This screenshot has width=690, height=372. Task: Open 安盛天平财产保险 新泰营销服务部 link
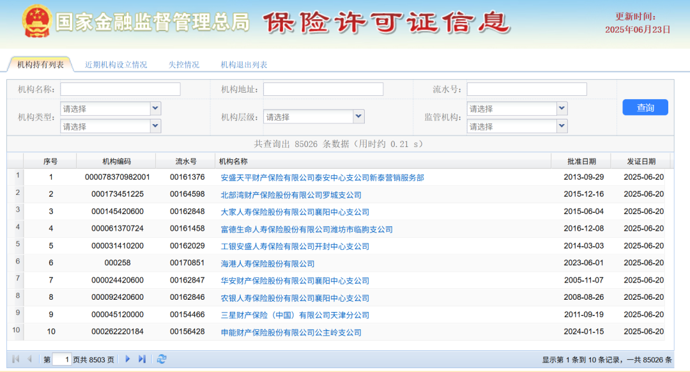tap(322, 178)
